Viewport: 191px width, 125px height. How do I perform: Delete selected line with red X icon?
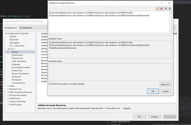(x=162, y=9)
